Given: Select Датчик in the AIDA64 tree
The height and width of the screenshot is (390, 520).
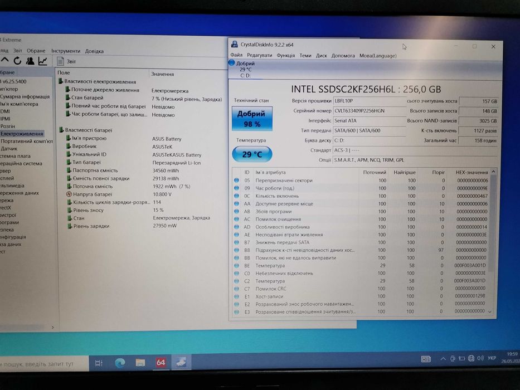Looking at the screenshot, I should (x=9, y=149).
